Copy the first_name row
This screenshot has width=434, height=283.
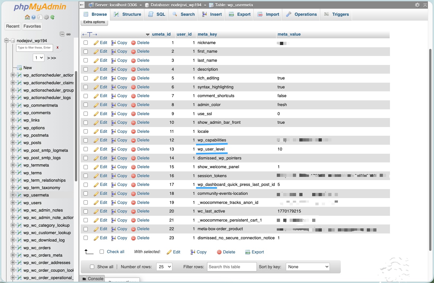click(119, 51)
